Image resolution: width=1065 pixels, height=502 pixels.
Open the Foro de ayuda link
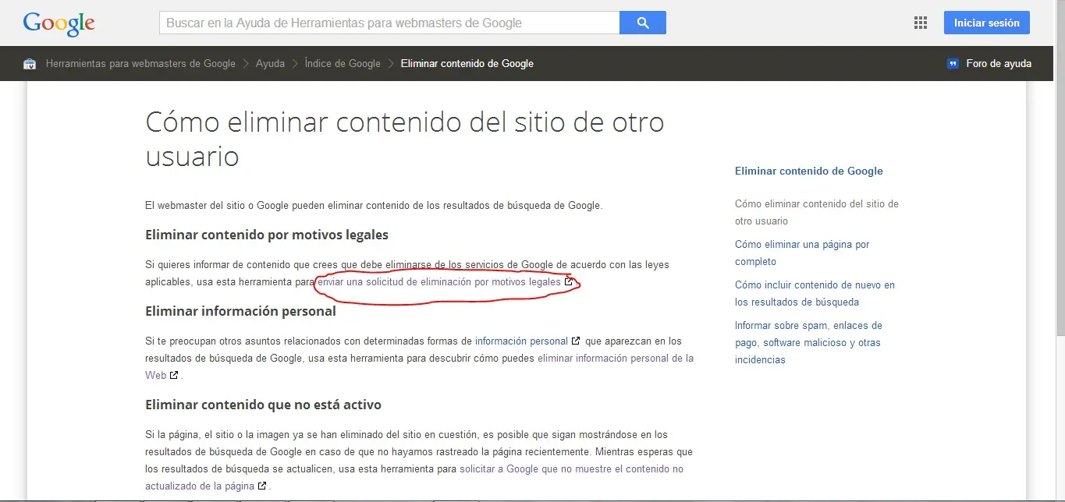tap(999, 64)
